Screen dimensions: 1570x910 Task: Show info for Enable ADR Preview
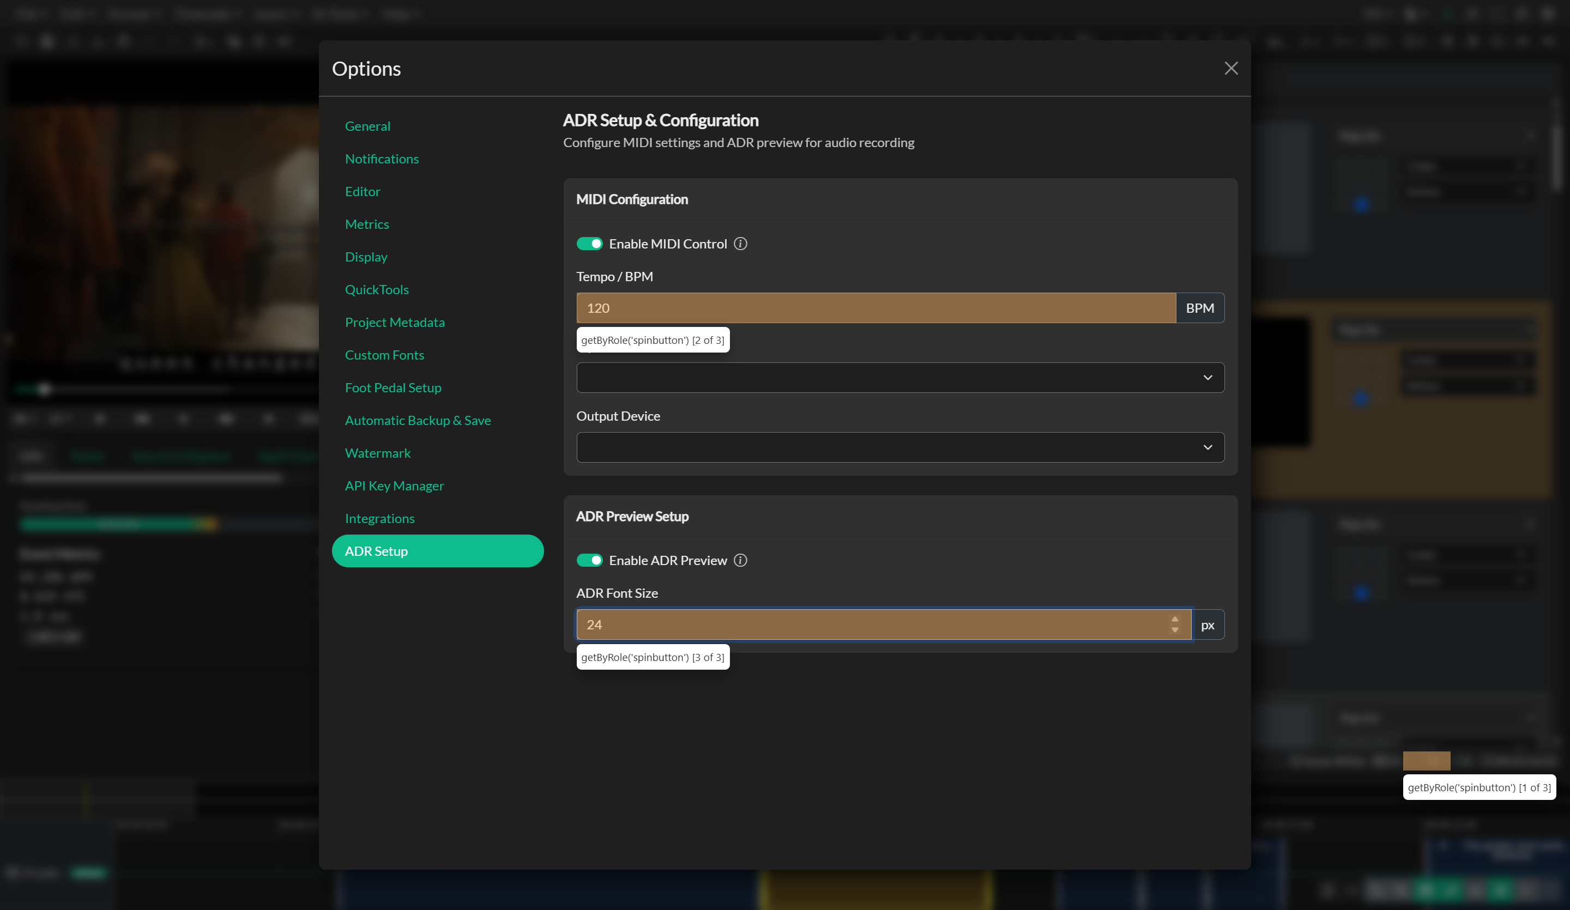pyautogui.click(x=740, y=560)
